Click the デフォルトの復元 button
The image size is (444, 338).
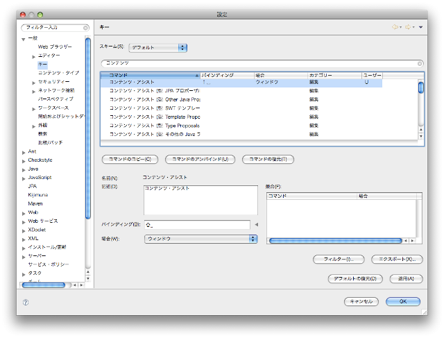355,278
